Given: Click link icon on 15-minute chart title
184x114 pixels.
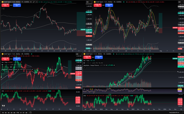Looking at the screenshot, I should (x=34, y=2).
